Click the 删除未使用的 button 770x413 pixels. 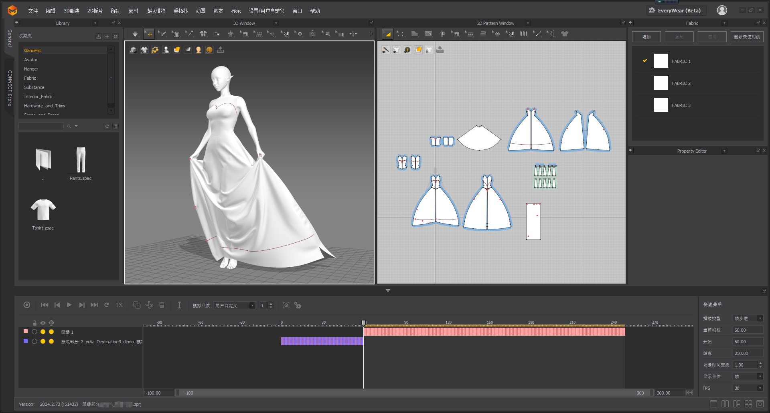(747, 37)
